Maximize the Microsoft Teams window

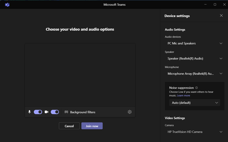click(215, 5)
